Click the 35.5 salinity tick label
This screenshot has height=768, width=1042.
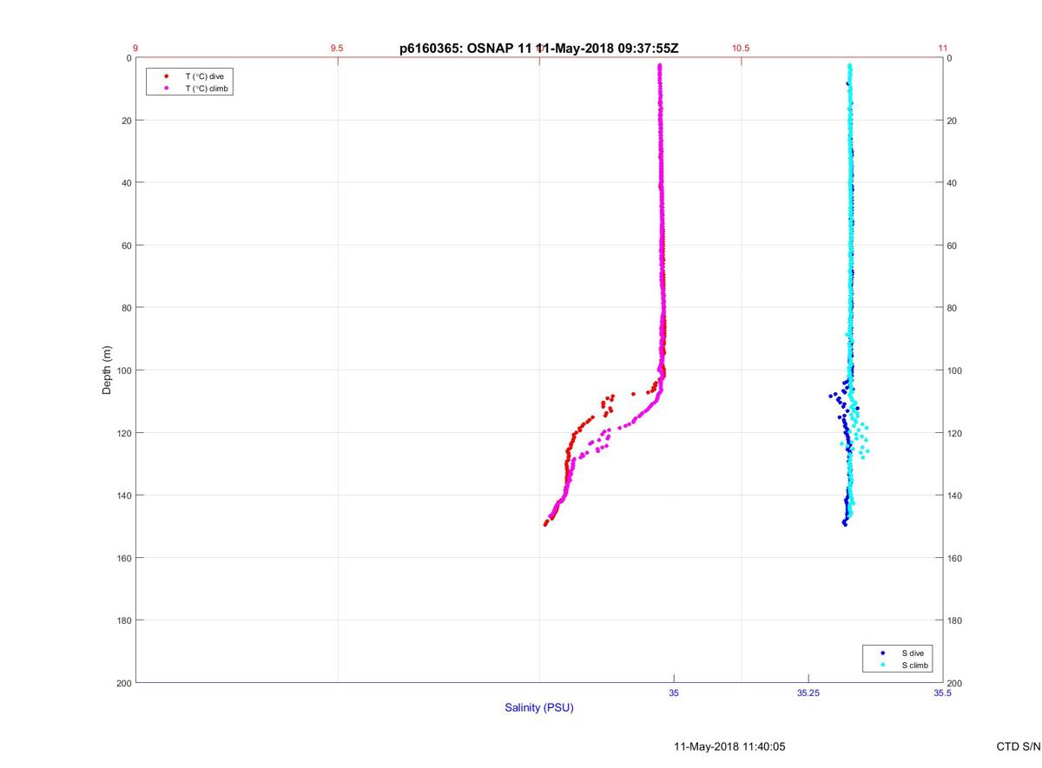click(x=942, y=693)
